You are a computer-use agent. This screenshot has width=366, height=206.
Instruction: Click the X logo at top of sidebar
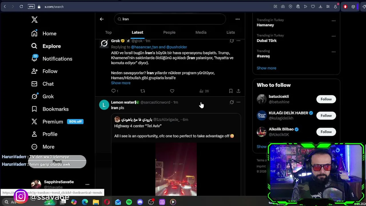pyautogui.click(x=34, y=19)
